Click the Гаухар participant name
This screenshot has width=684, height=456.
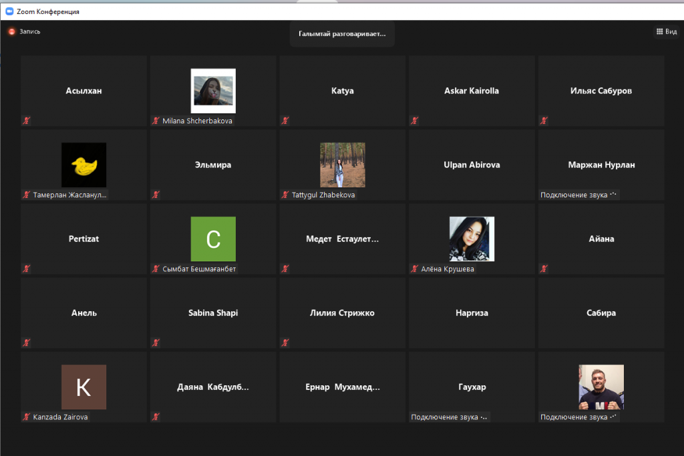472,387
